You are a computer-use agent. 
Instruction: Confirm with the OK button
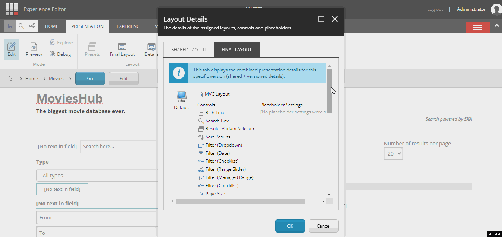pyautogui.click(x=290, y=226)
